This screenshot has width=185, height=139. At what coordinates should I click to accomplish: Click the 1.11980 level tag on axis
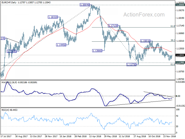coord(180,62)
